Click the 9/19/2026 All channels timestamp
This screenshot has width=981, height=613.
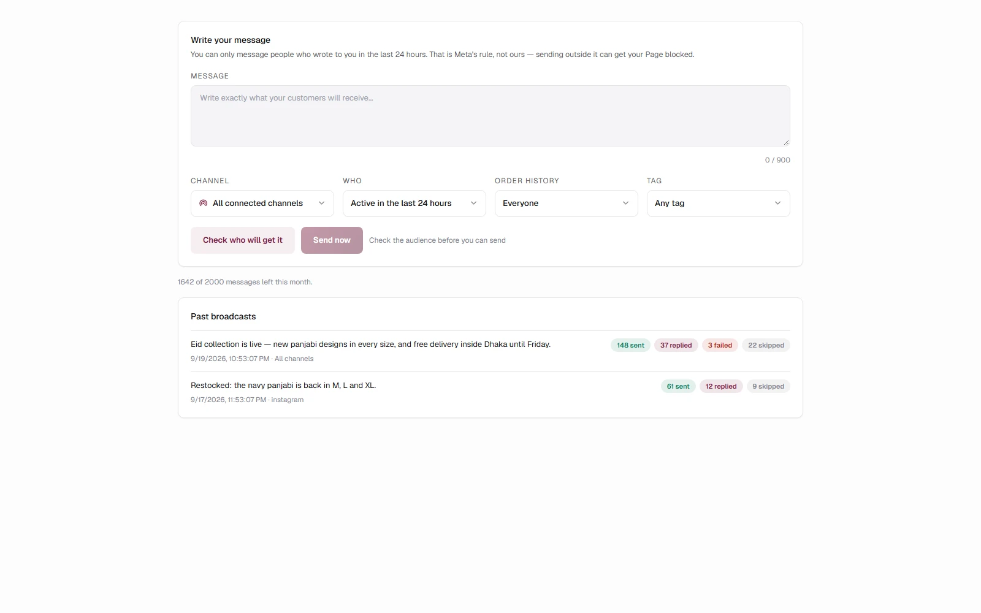pyautogui.click(x=252, y=359)
